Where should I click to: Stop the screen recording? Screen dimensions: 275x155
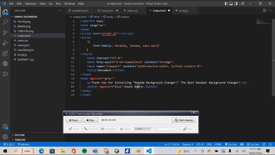pos(90,120)
